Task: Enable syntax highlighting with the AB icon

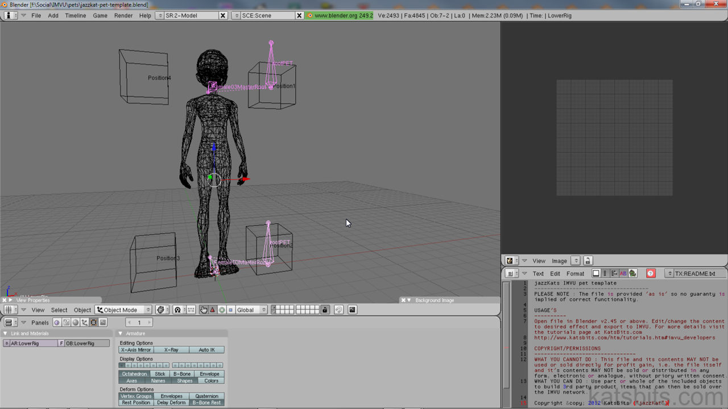Action: tap(623, 273)
